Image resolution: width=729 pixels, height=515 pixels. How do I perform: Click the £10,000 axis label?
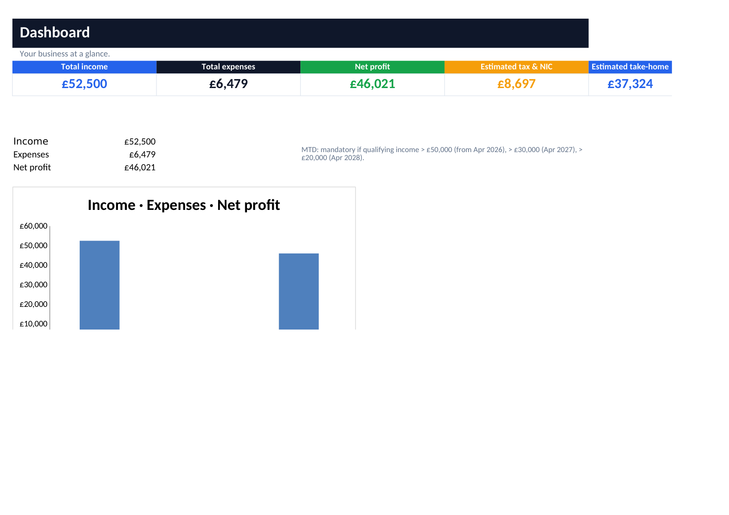[x=33, y=324]
